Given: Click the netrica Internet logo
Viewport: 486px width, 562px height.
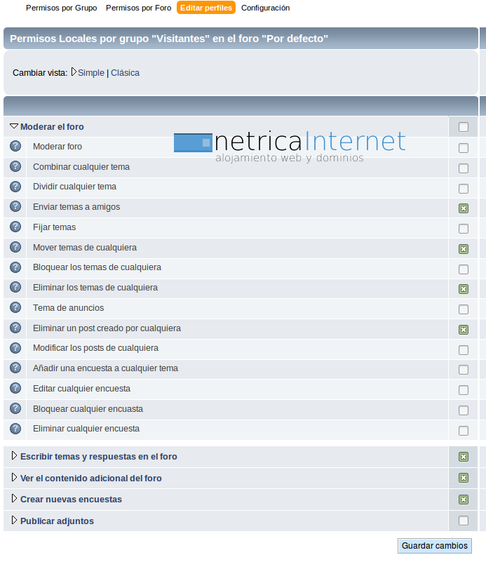Looking at the screenshot, I should [x=290, y=146].
